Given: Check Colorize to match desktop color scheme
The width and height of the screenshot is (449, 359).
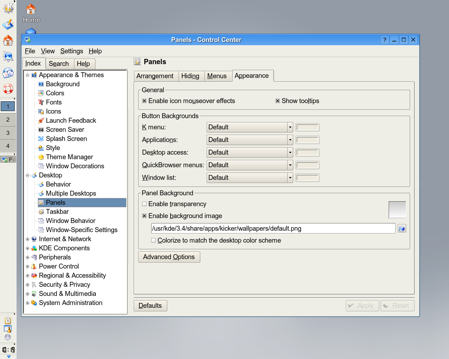Looking at the screenshot, I should click(x=153, y=241).
